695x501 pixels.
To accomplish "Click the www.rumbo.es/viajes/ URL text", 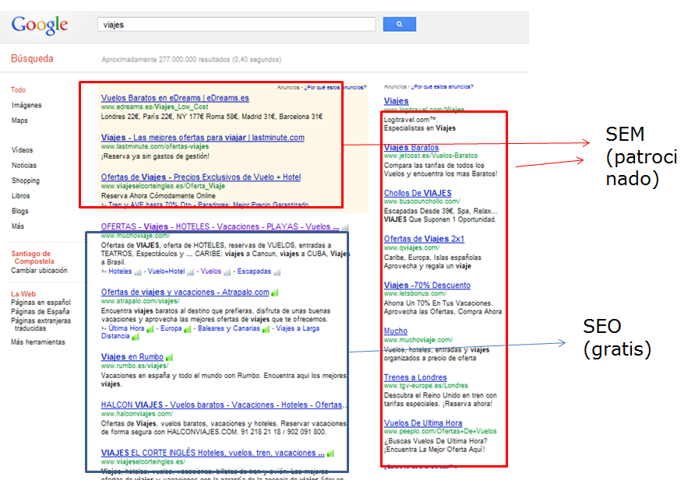I will (x=135, y=366).
